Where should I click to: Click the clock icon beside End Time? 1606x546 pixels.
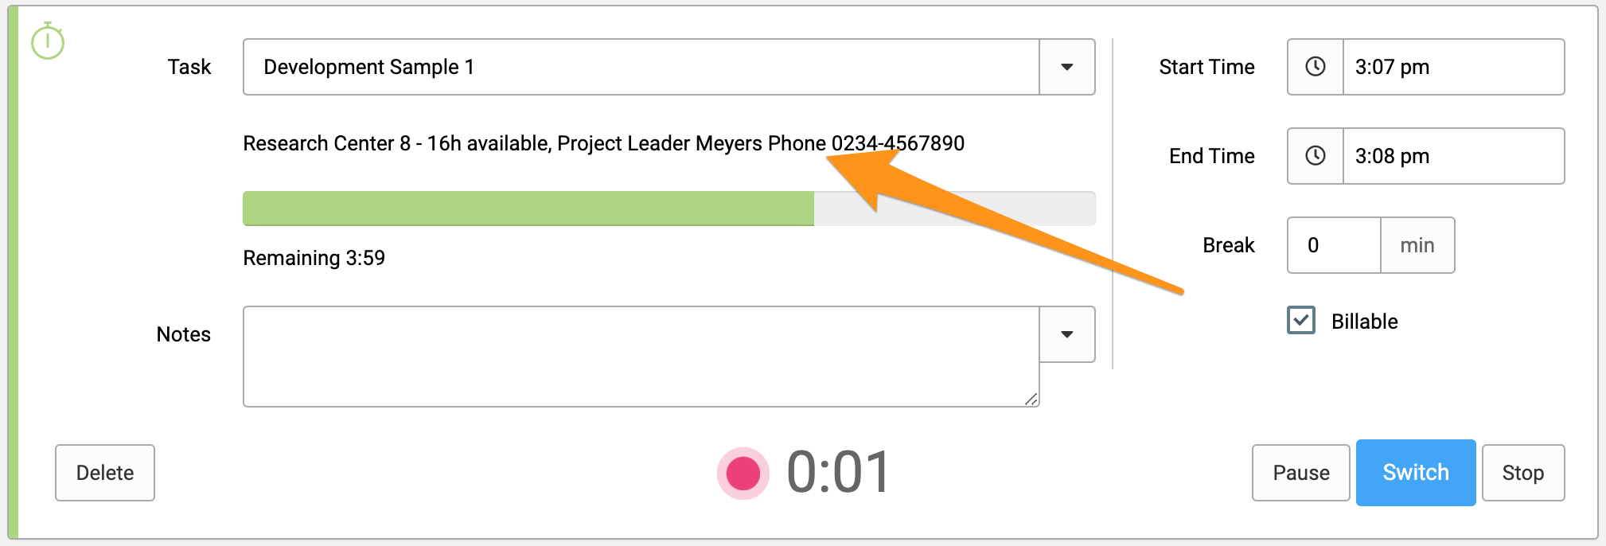click(1316, 156)
